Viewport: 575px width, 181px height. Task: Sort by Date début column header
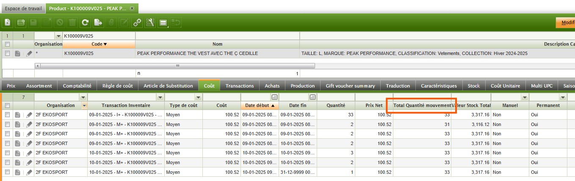point(260,105)
